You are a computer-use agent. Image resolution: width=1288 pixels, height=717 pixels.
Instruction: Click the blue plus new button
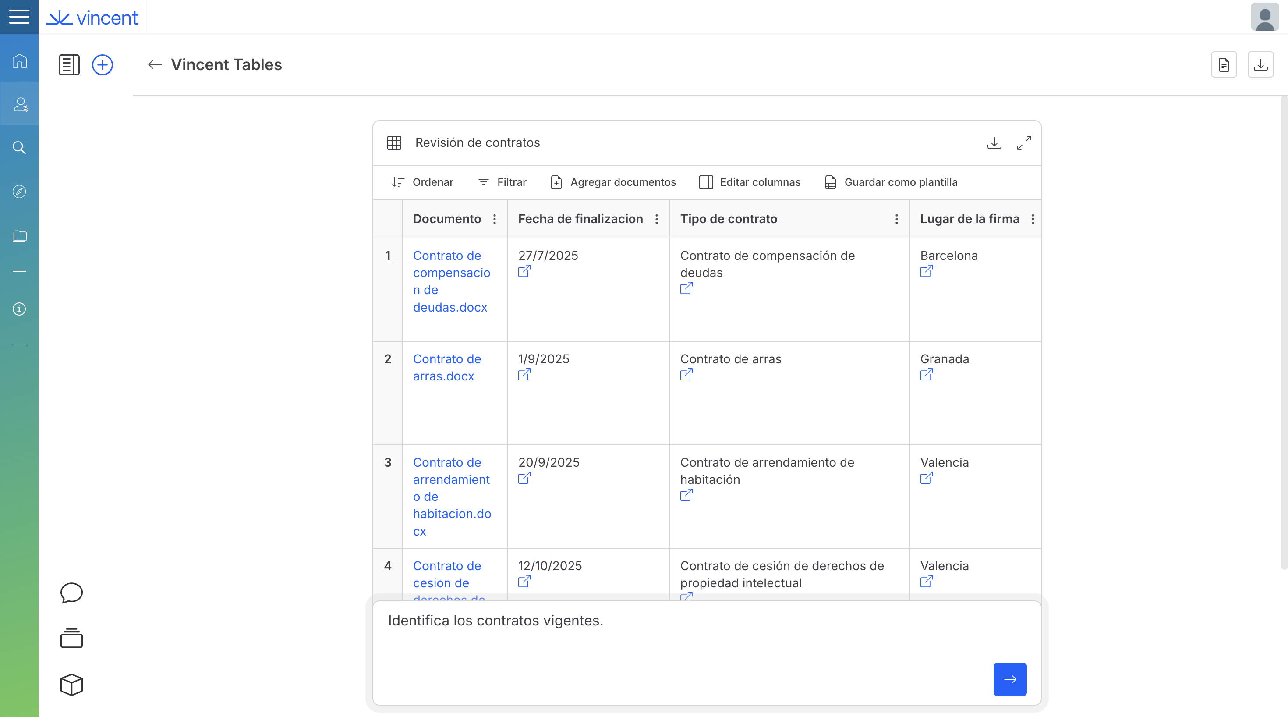coord(103,65)
